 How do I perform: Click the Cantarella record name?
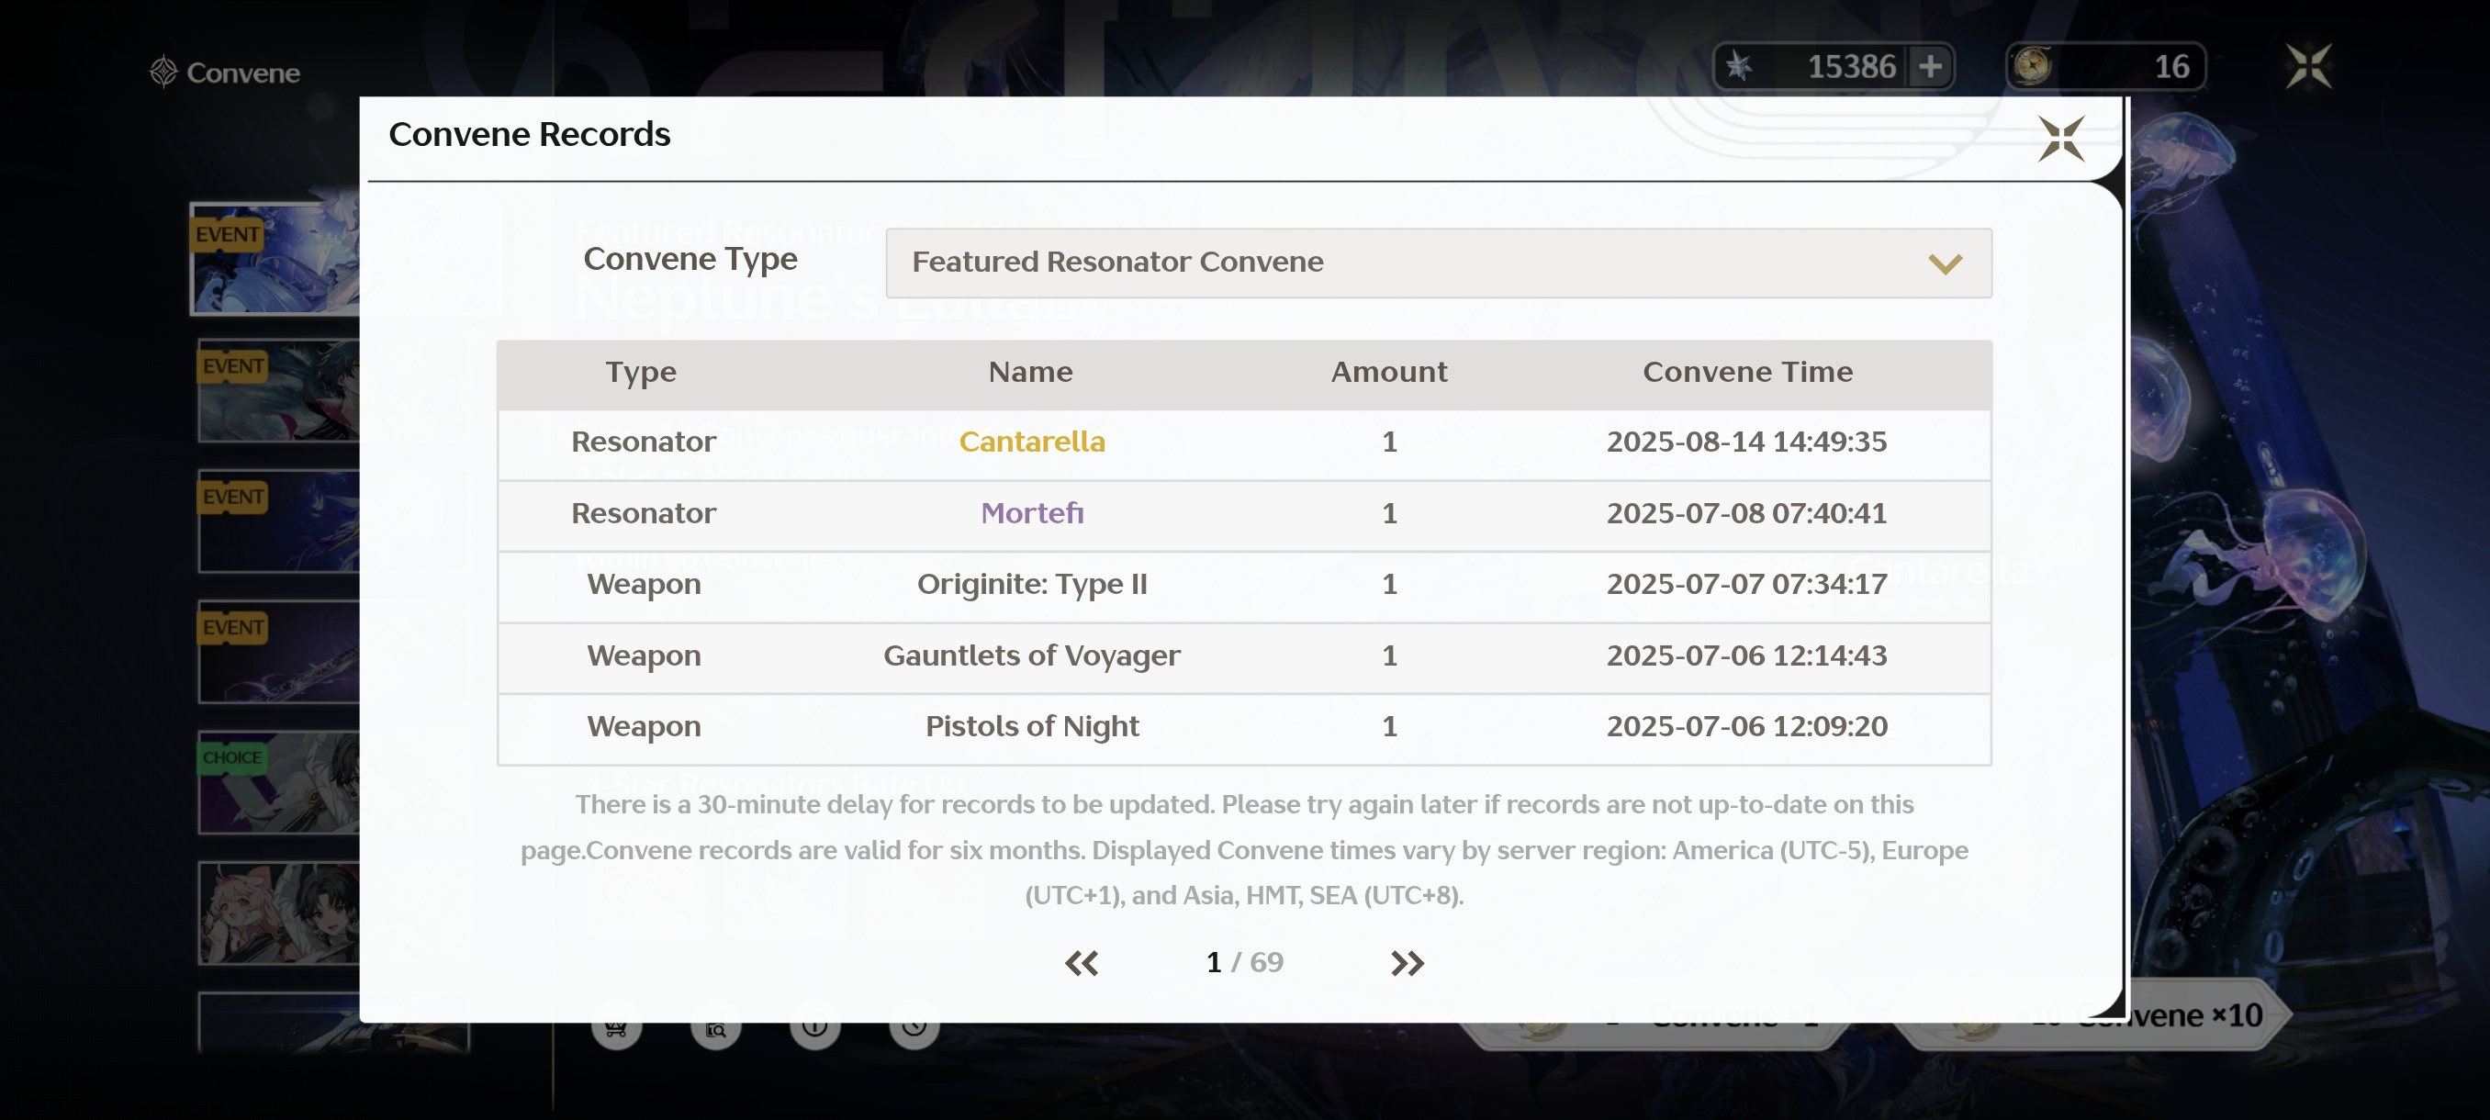[1031, 442]
